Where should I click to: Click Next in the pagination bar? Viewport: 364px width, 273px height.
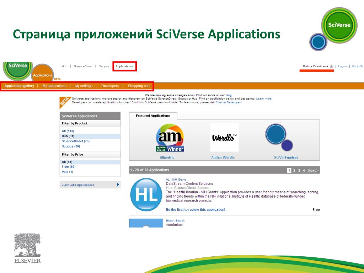313,170
